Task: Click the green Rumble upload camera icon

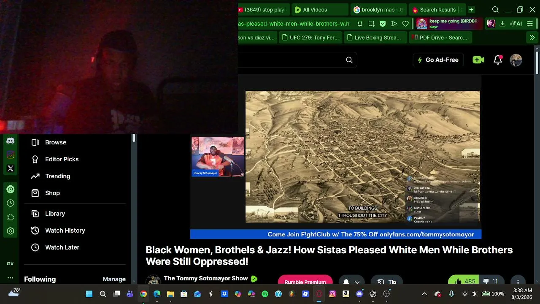Action: (x=478, y=60)
